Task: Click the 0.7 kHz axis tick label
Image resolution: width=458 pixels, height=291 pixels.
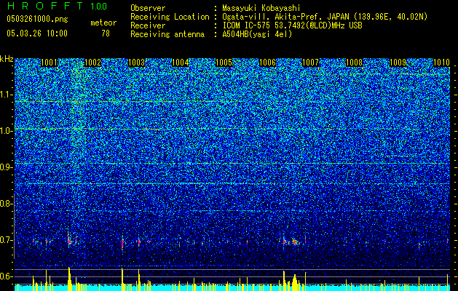Action: click(7, 240)
